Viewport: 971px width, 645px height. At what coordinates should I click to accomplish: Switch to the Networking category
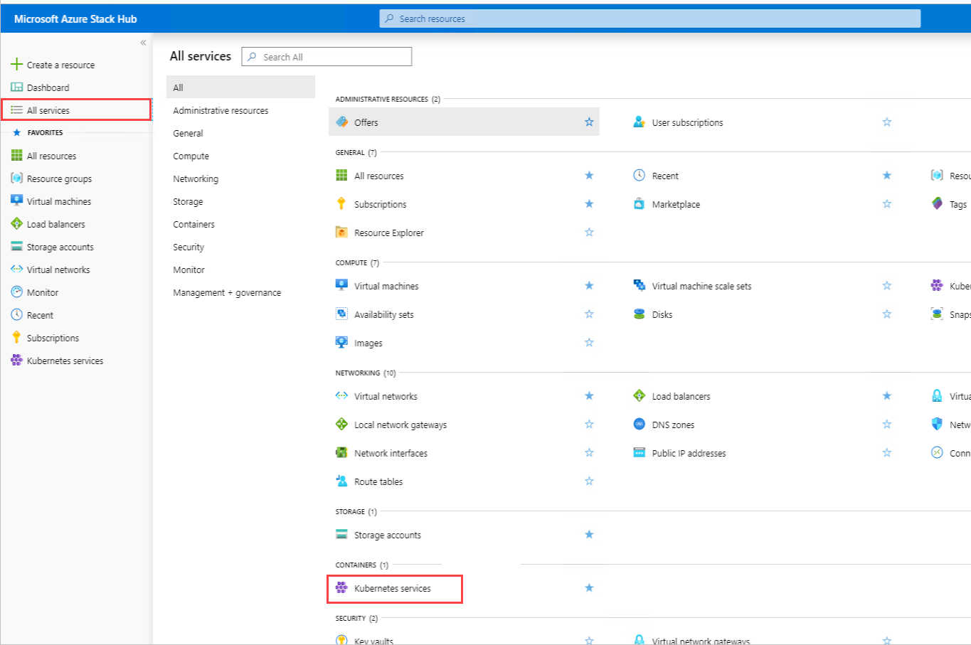[x=195, y=178]
